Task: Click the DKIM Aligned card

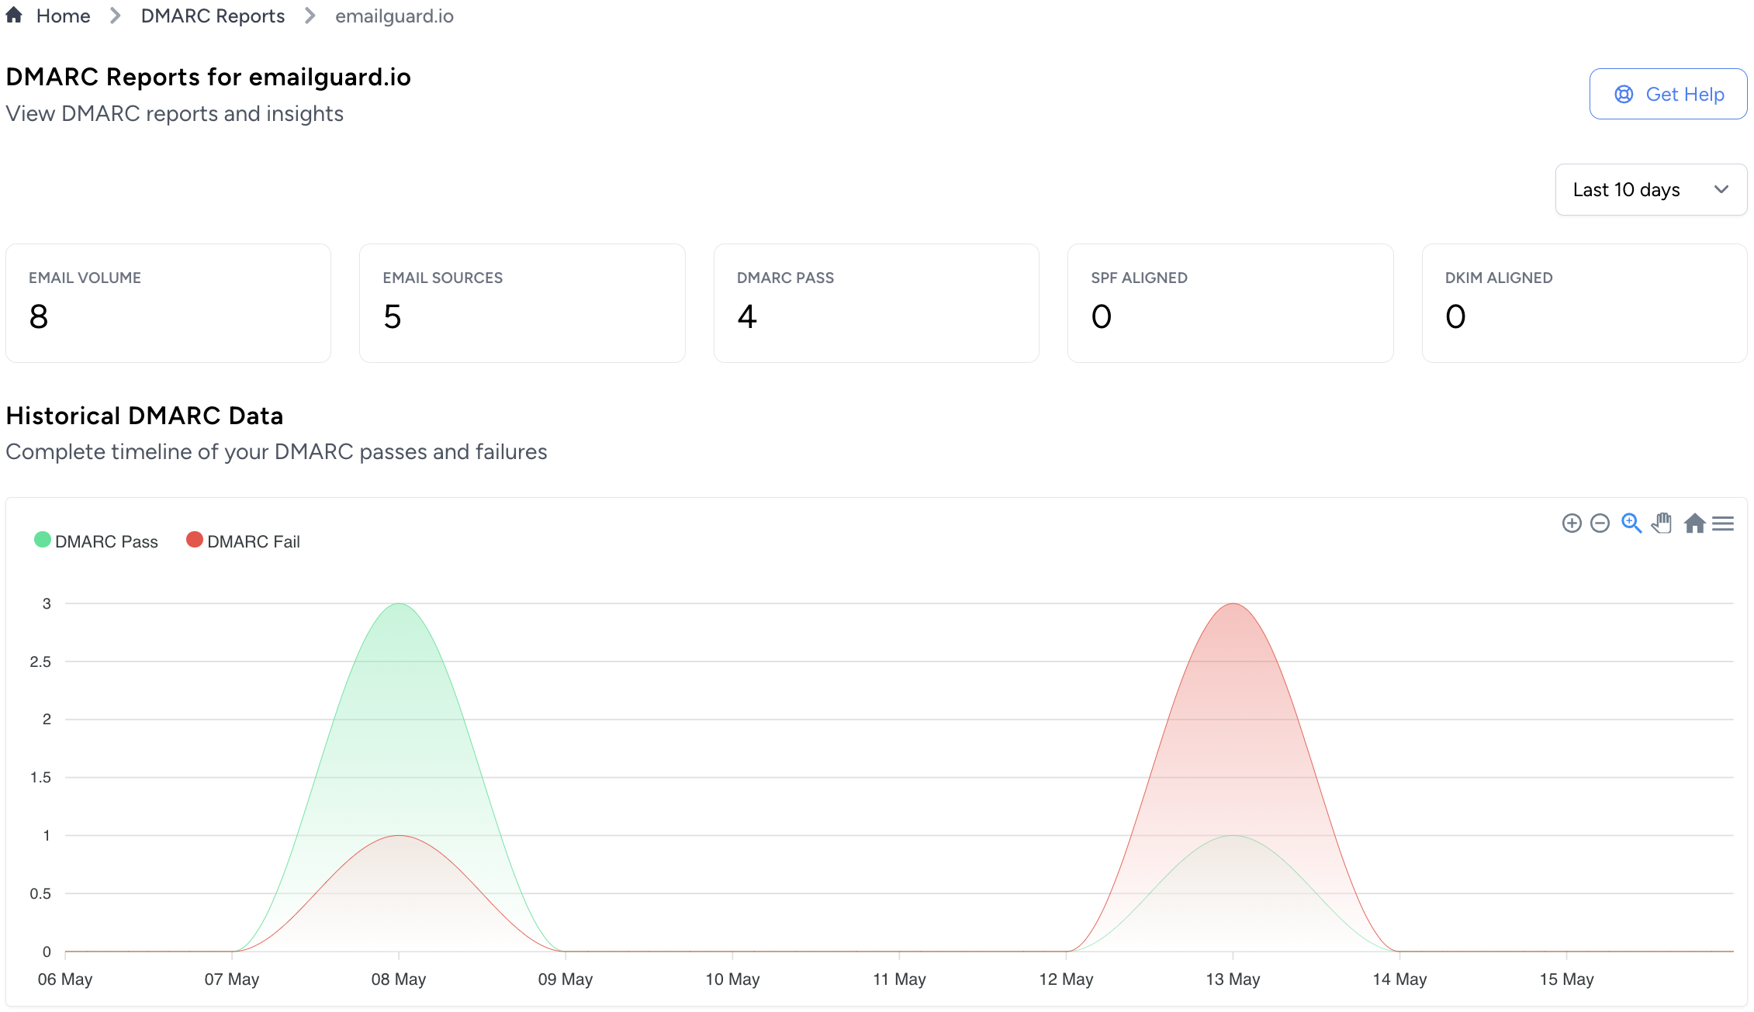Action: click(x=1584, y=303)
